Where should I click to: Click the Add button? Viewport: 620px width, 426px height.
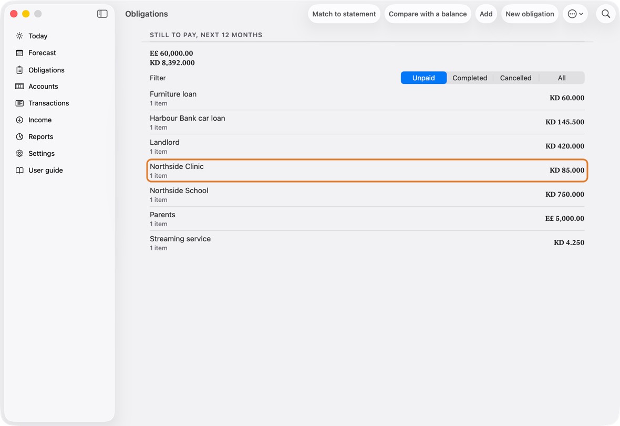pos(486,14)
